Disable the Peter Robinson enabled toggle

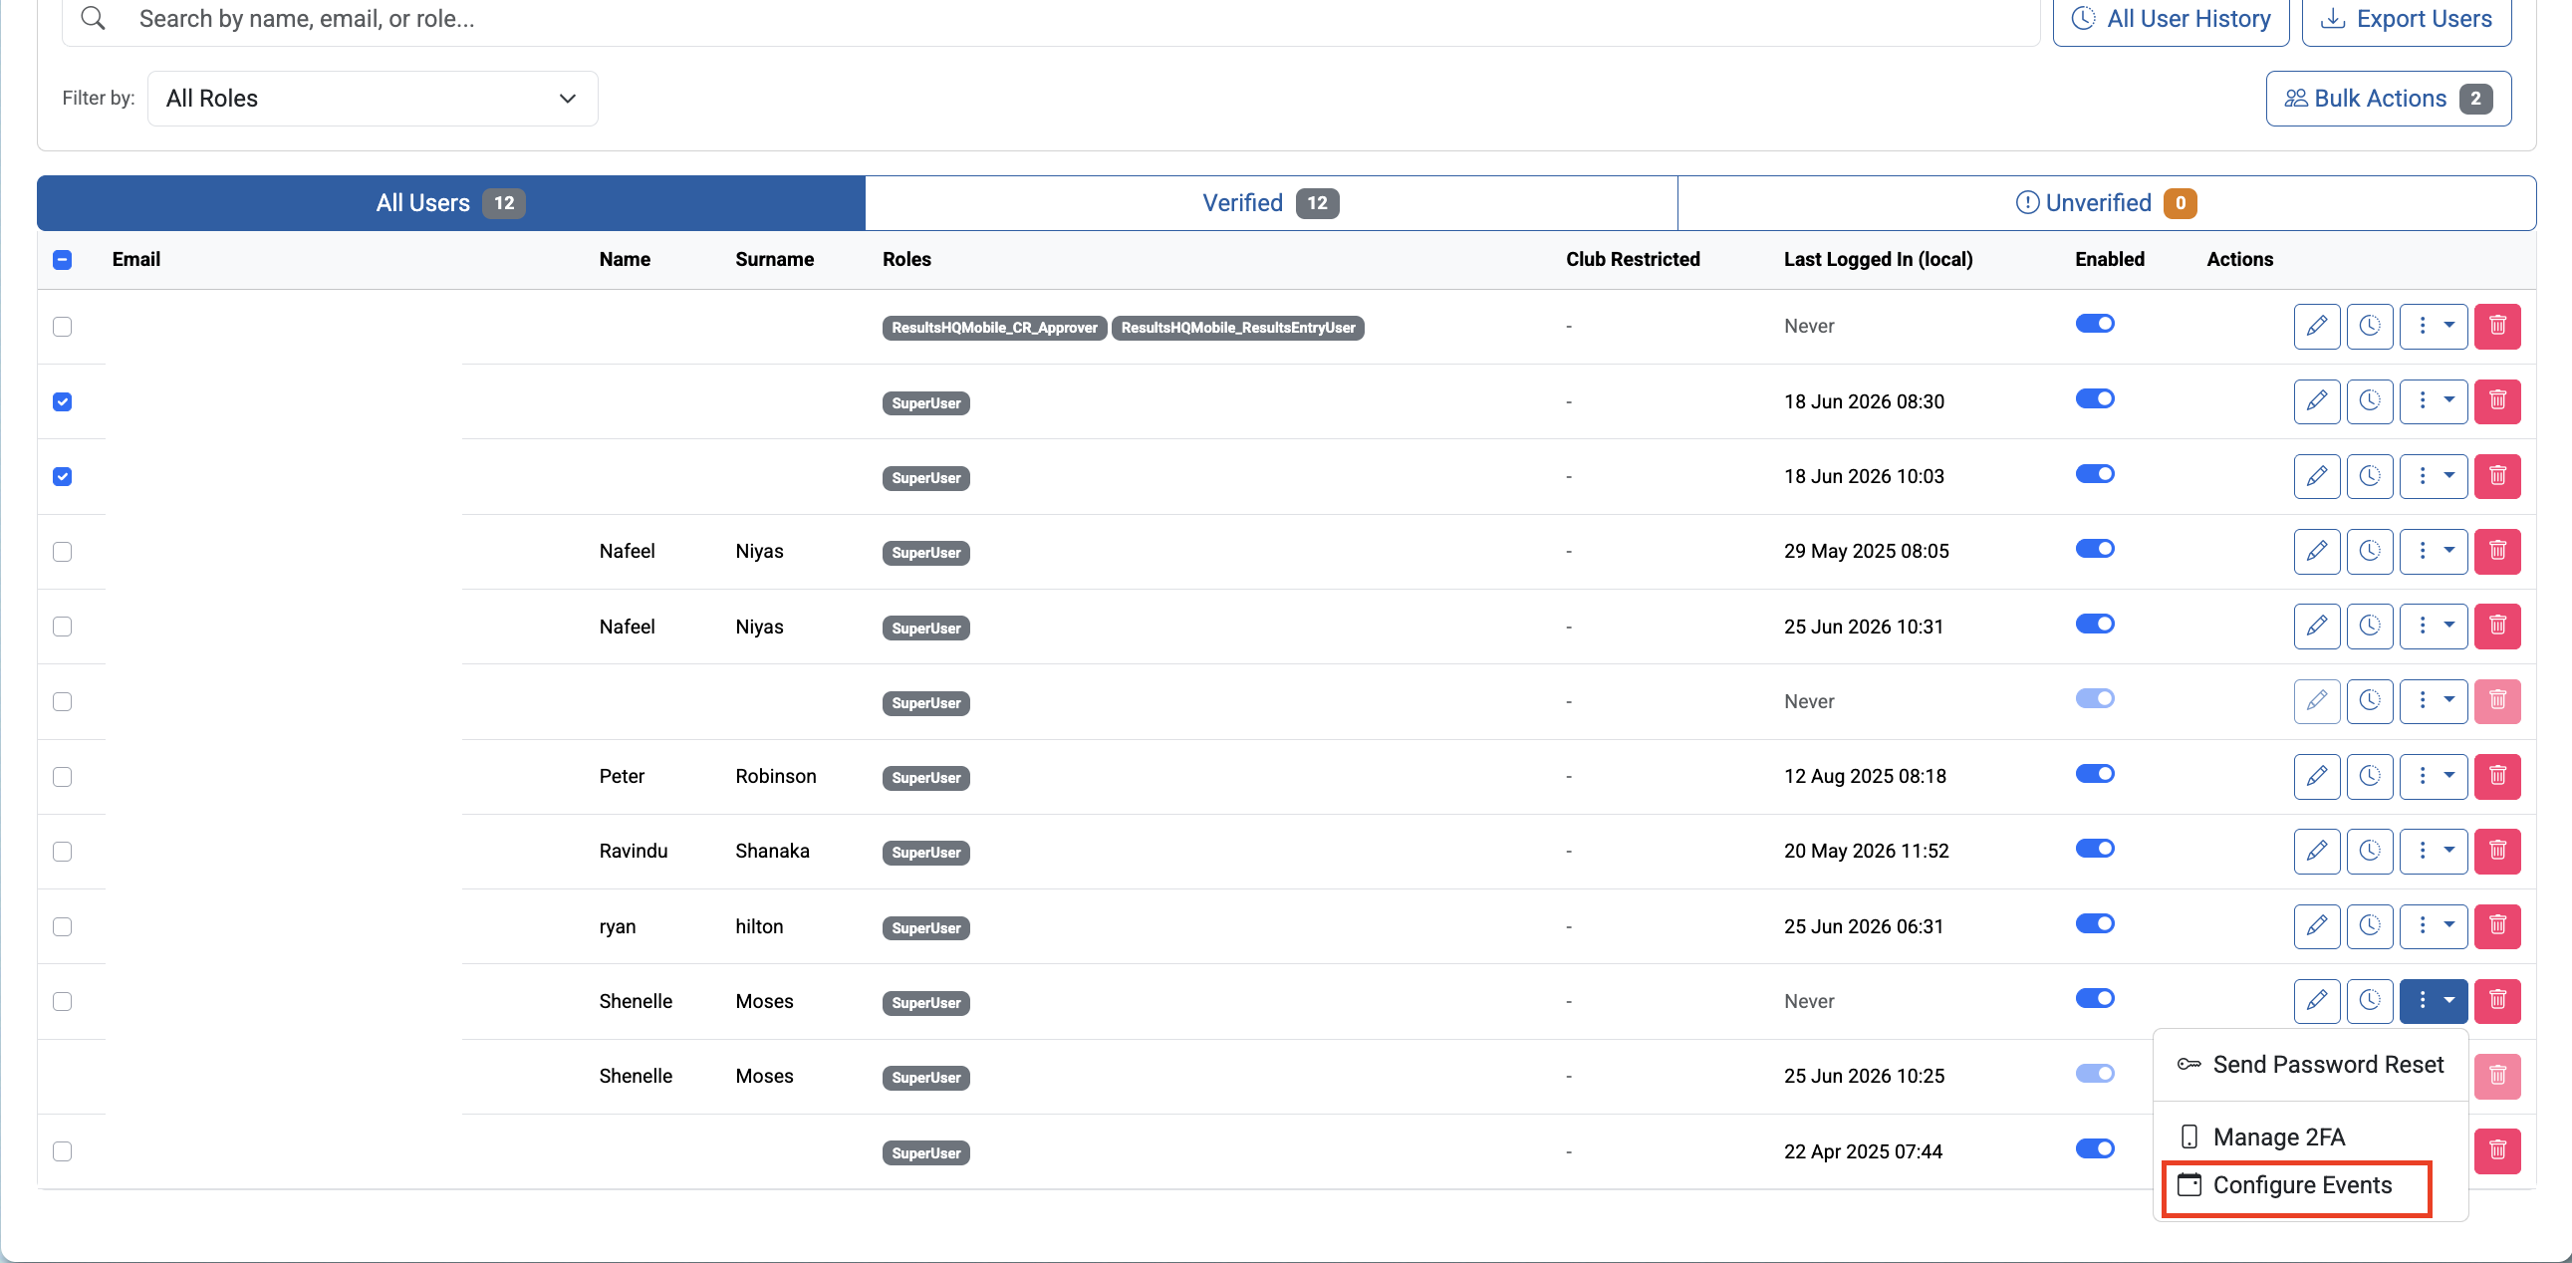click(x=2095, y=774)
